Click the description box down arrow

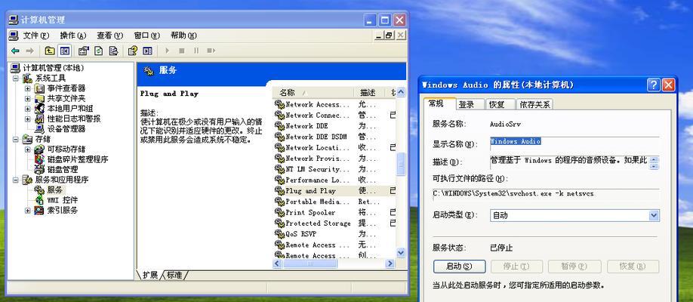tap(654, 166)
